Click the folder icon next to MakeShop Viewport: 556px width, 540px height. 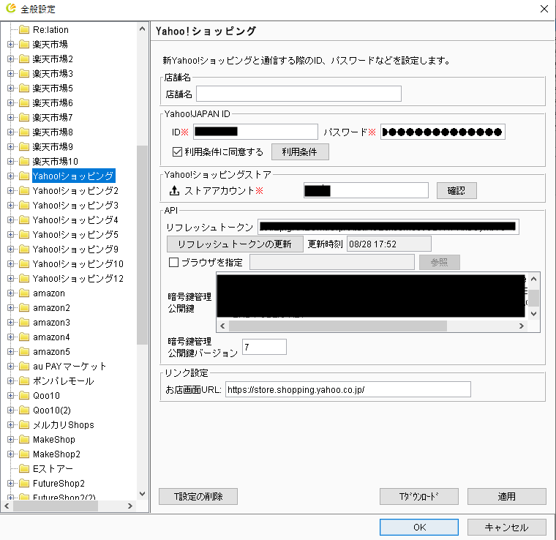click(23, 439)
